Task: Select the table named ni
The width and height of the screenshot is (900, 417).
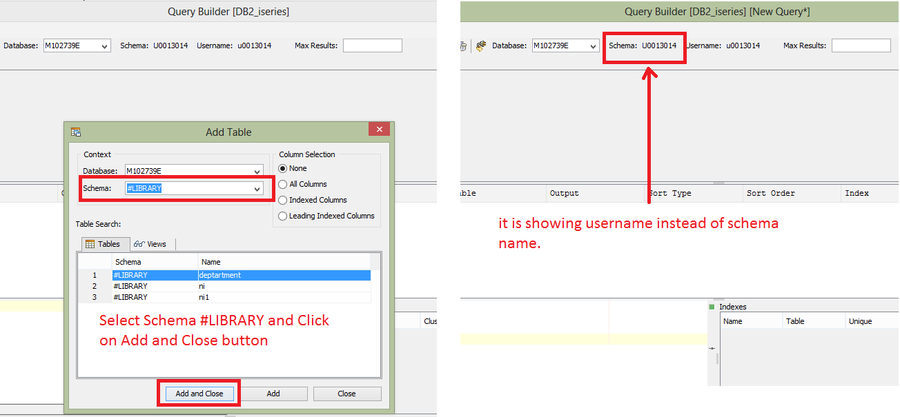Action: click(224, 286)
